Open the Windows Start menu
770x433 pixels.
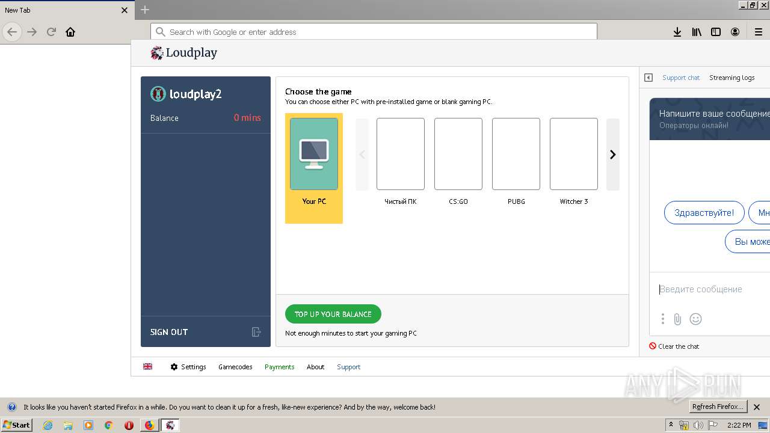pyautogui.click(x=17, y=425)
